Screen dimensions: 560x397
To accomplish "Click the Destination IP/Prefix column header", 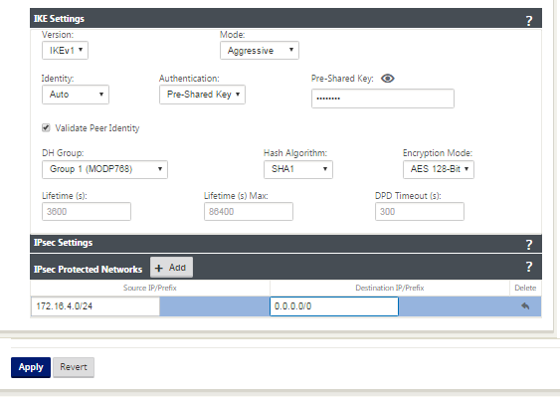I will tap(390, 288).
